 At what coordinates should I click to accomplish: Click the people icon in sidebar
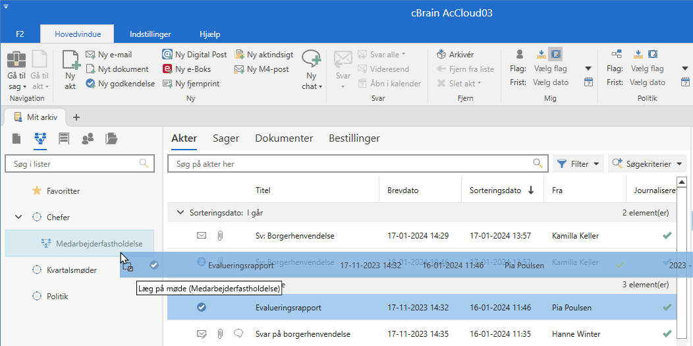click(x=87, y=138)
